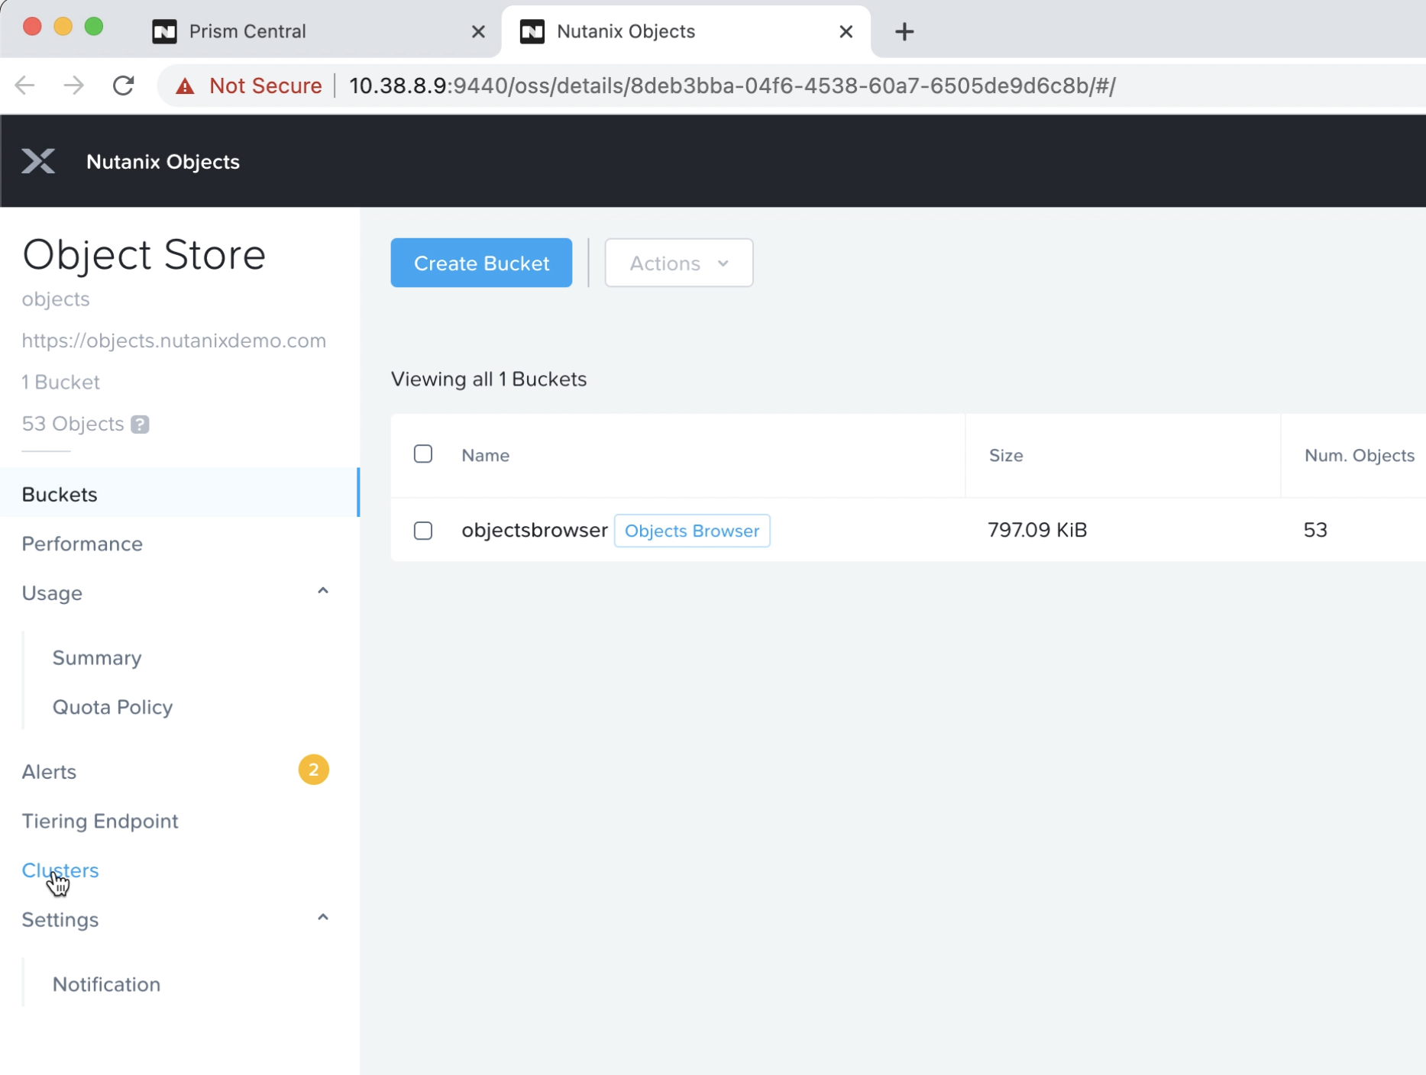Image resolution: width=1426 pixels, height=1075 pixels.
Task: Open a new tab with the plus icon
Action: 904,31
